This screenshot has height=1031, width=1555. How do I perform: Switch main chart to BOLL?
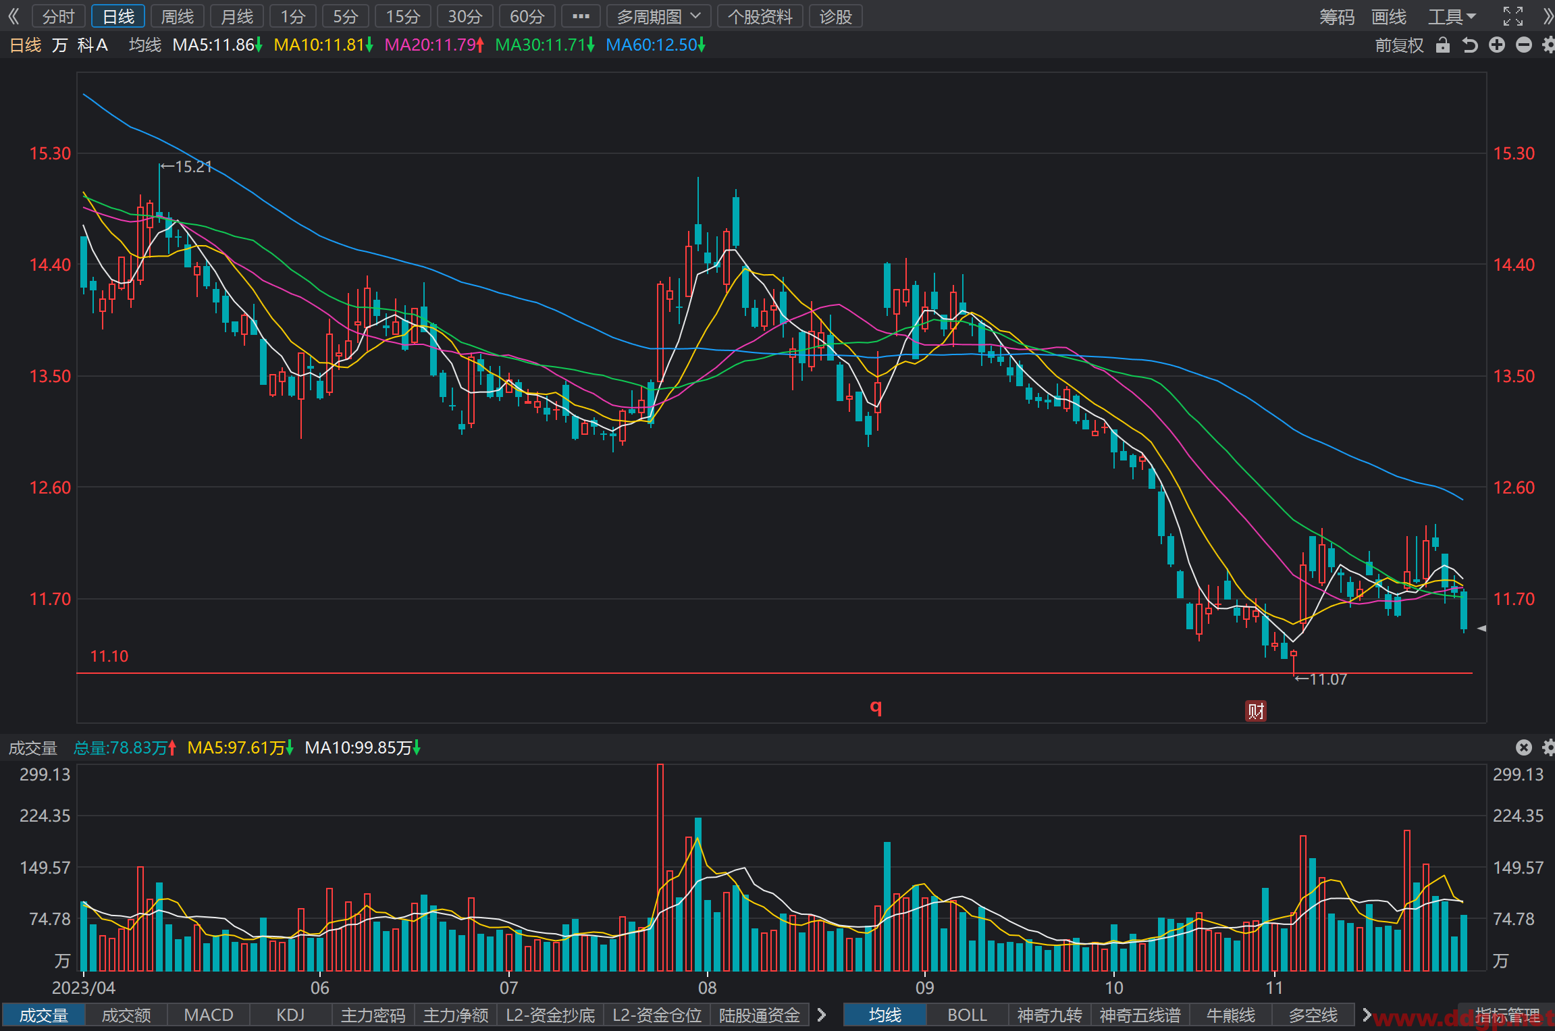click(x=967, y=1015)
